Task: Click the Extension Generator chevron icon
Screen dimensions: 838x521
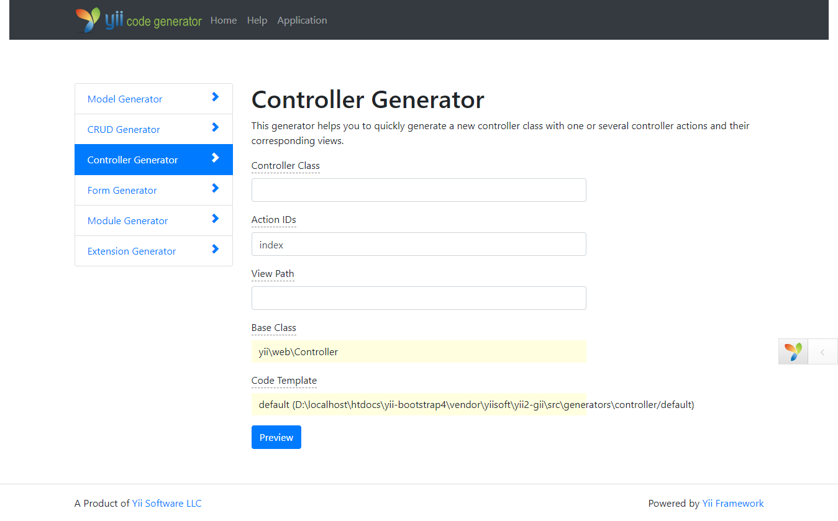Action: coord(216,249)
